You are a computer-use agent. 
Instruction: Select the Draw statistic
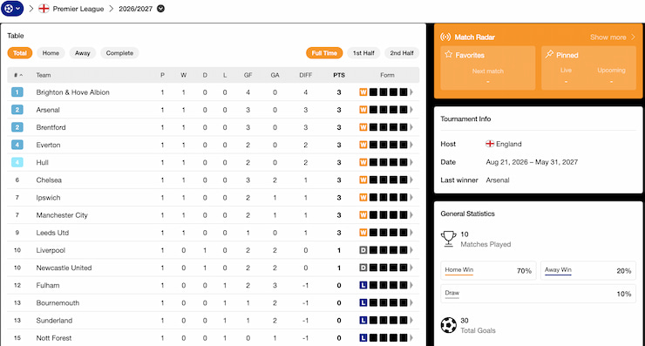point(538,294)
